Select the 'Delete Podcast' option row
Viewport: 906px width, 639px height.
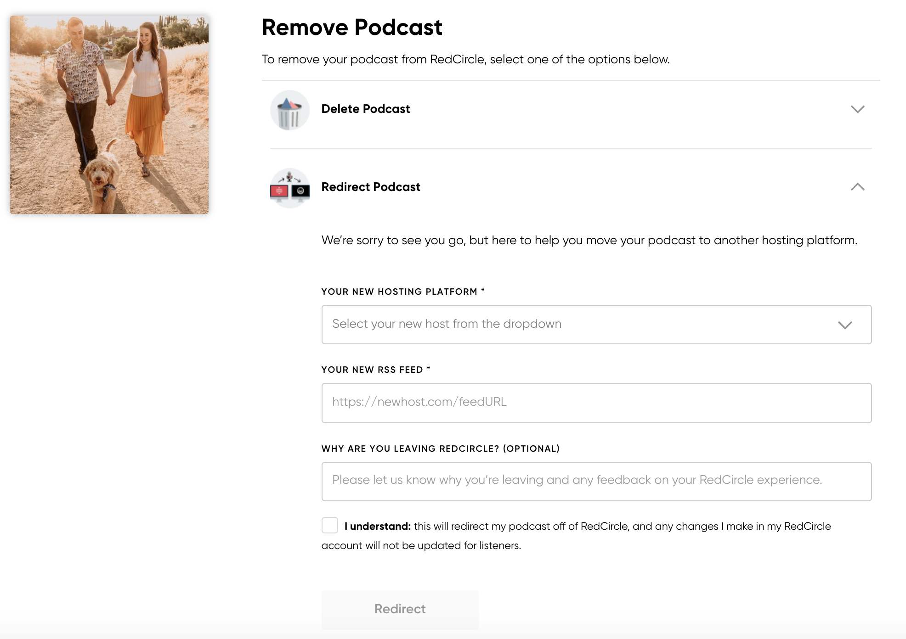point(365,109)
